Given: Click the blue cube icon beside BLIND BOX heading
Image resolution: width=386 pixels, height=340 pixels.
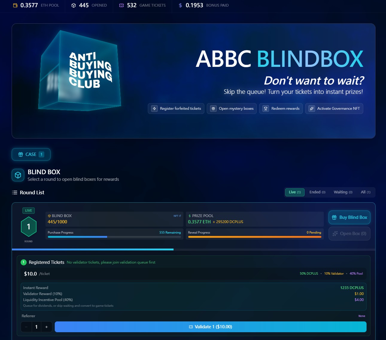Looking at the screenshot, I should click(x=18, y=175).
